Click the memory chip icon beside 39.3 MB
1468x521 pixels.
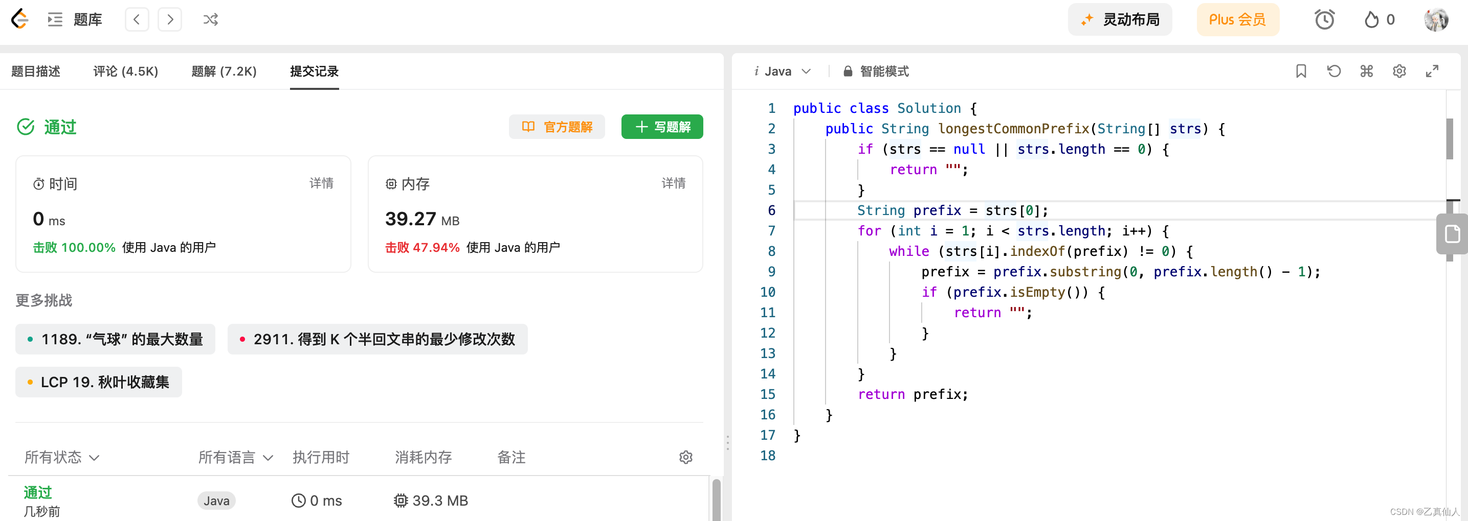401,501
